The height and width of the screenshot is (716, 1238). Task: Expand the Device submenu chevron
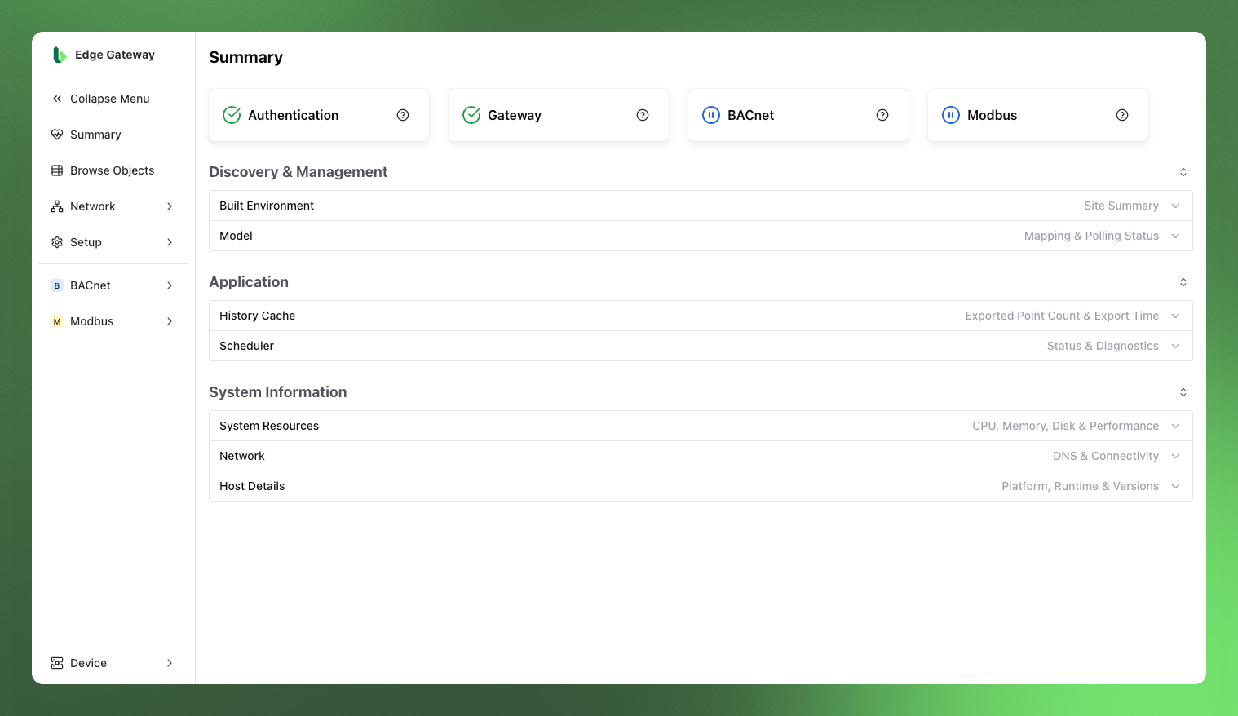coord(170,663)
